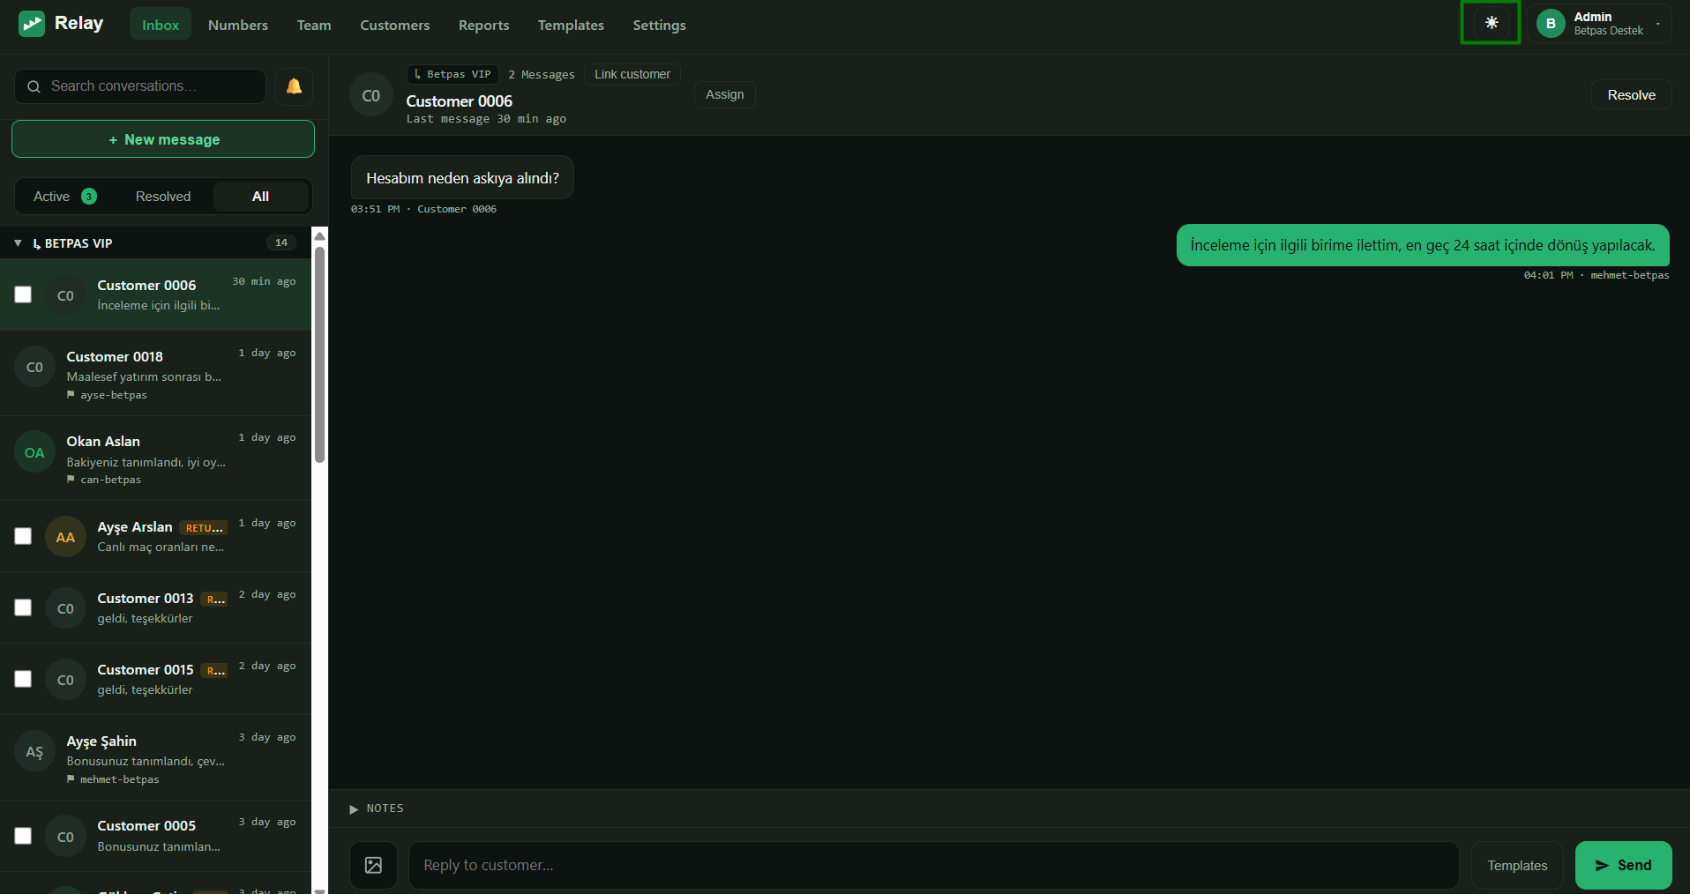Click Customer 0005's CO avatar
Screen dimensions: 1690x894
click(65, 837)
